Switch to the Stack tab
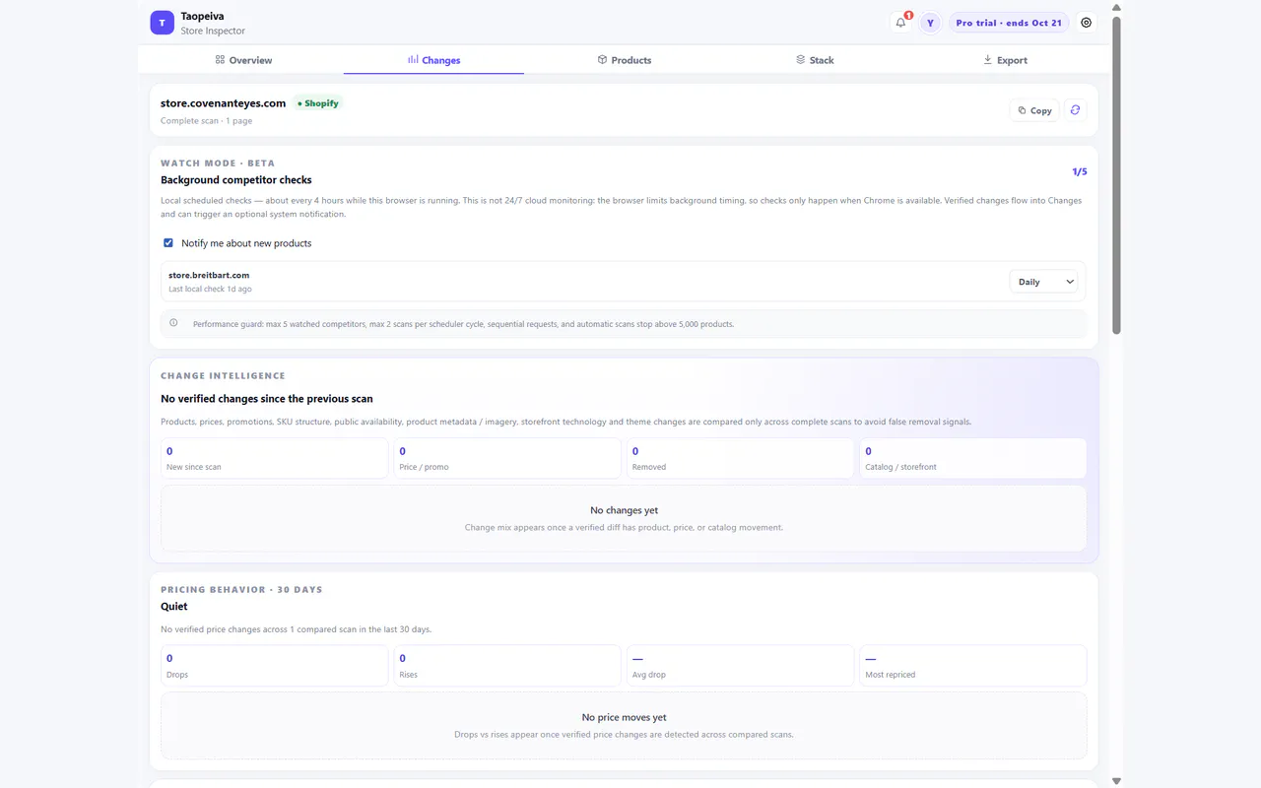Screen dimensions: 1261x788 (815, 60)
